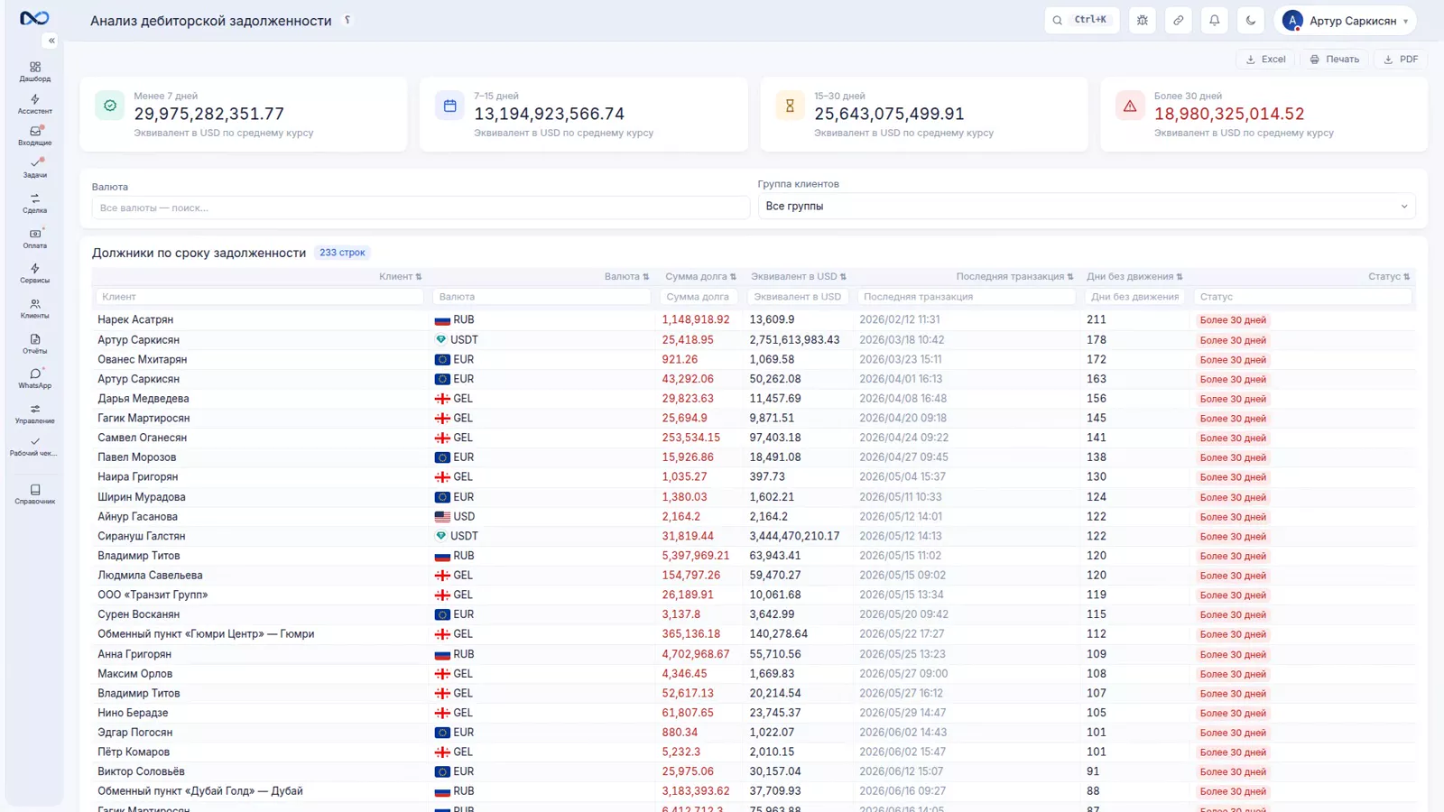This screenshot has height=812, width=1444.
Task: Toggle dark mode moon icon
Action: (1251, 20)
